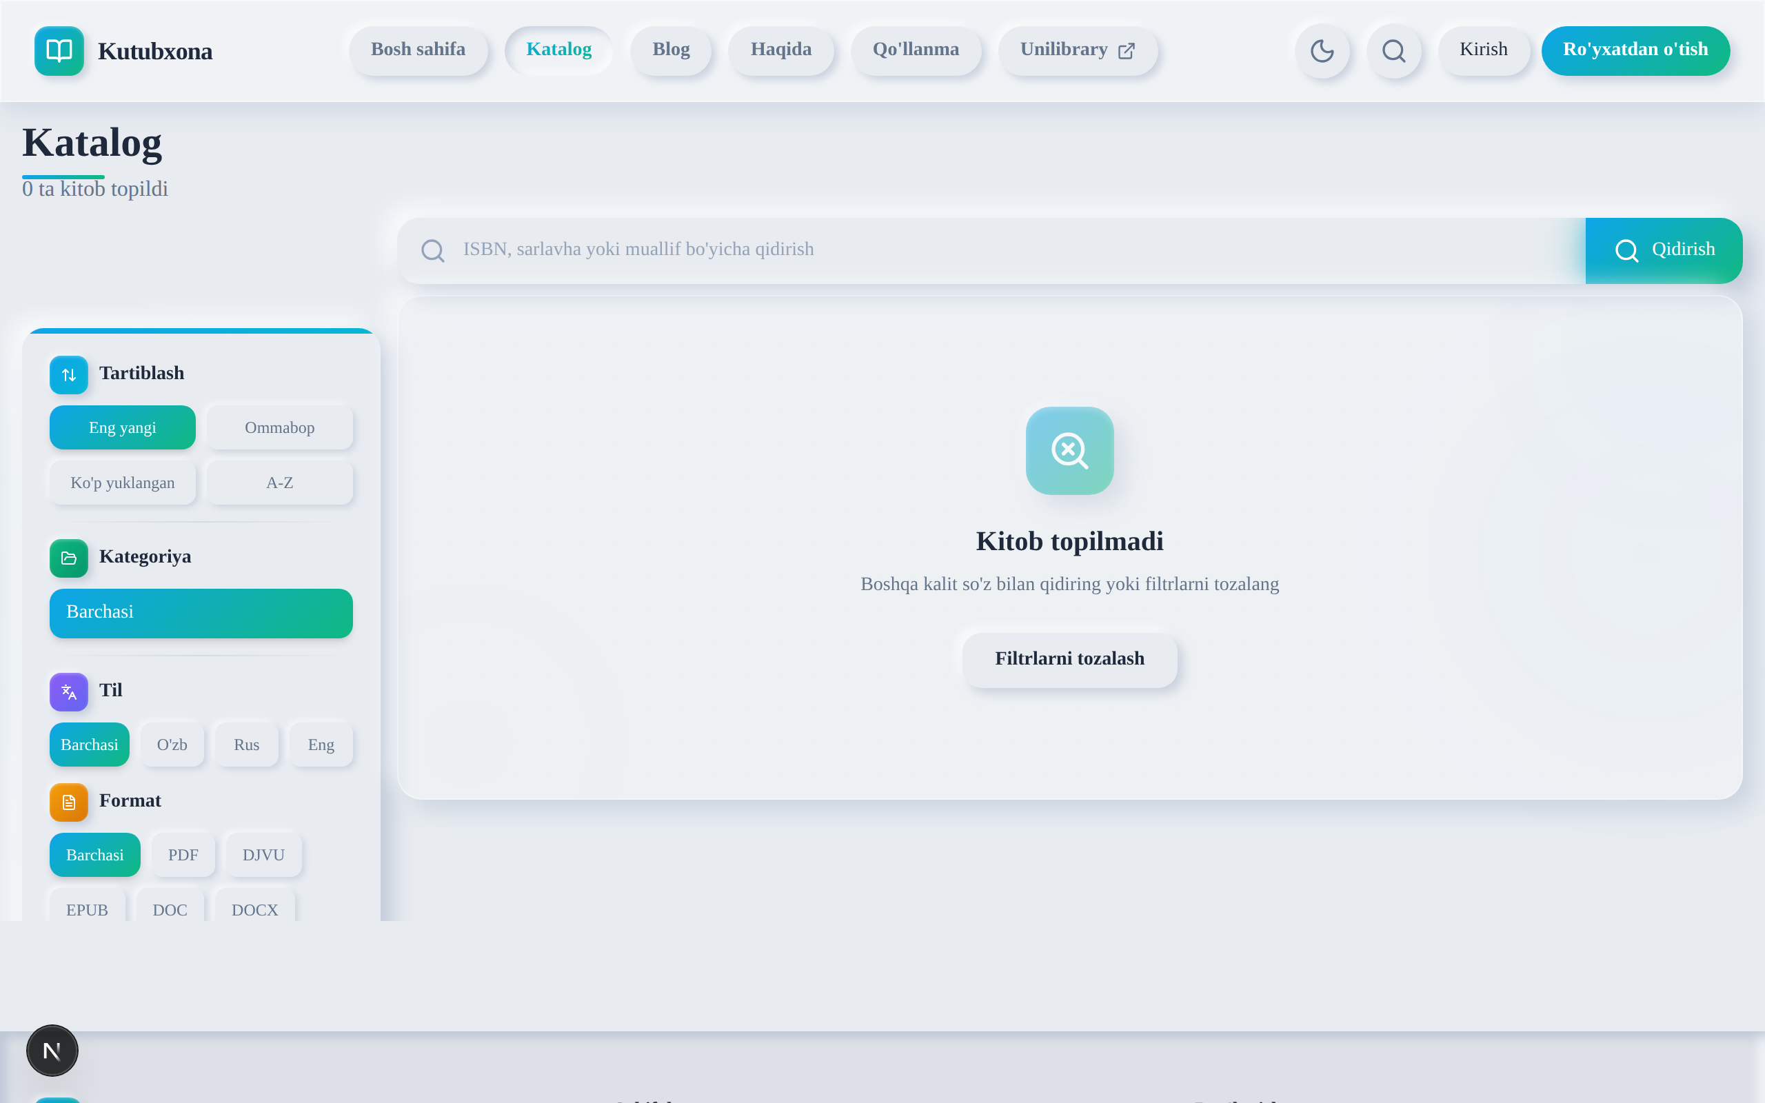The image size is (1765, 1103).
Task: Click the Tartiblash sort arrows icon
Action: point(68,374)
